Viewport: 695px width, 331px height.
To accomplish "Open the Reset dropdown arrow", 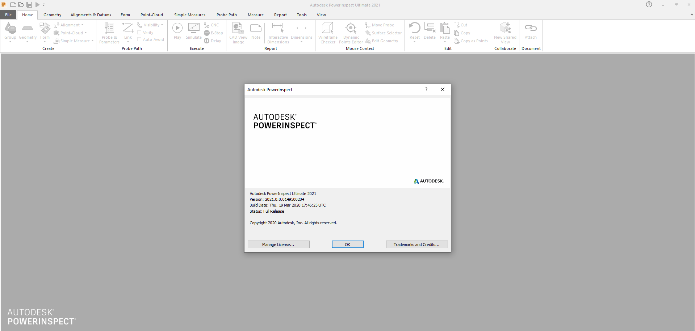I will click(x=415, y=42).
